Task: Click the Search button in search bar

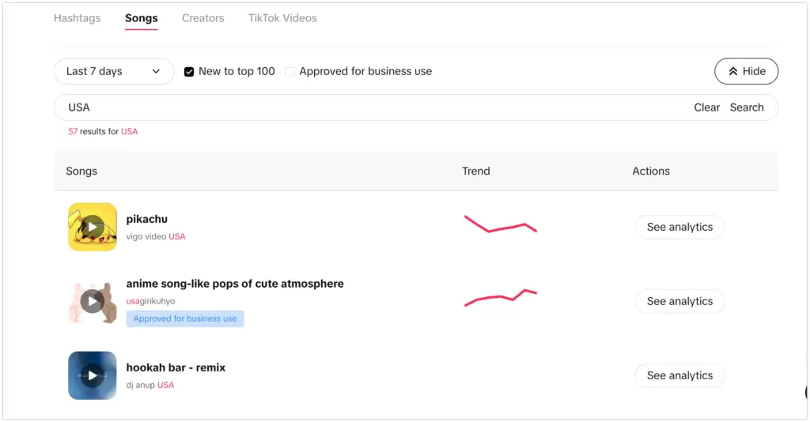Action: [x=747, y=107]
